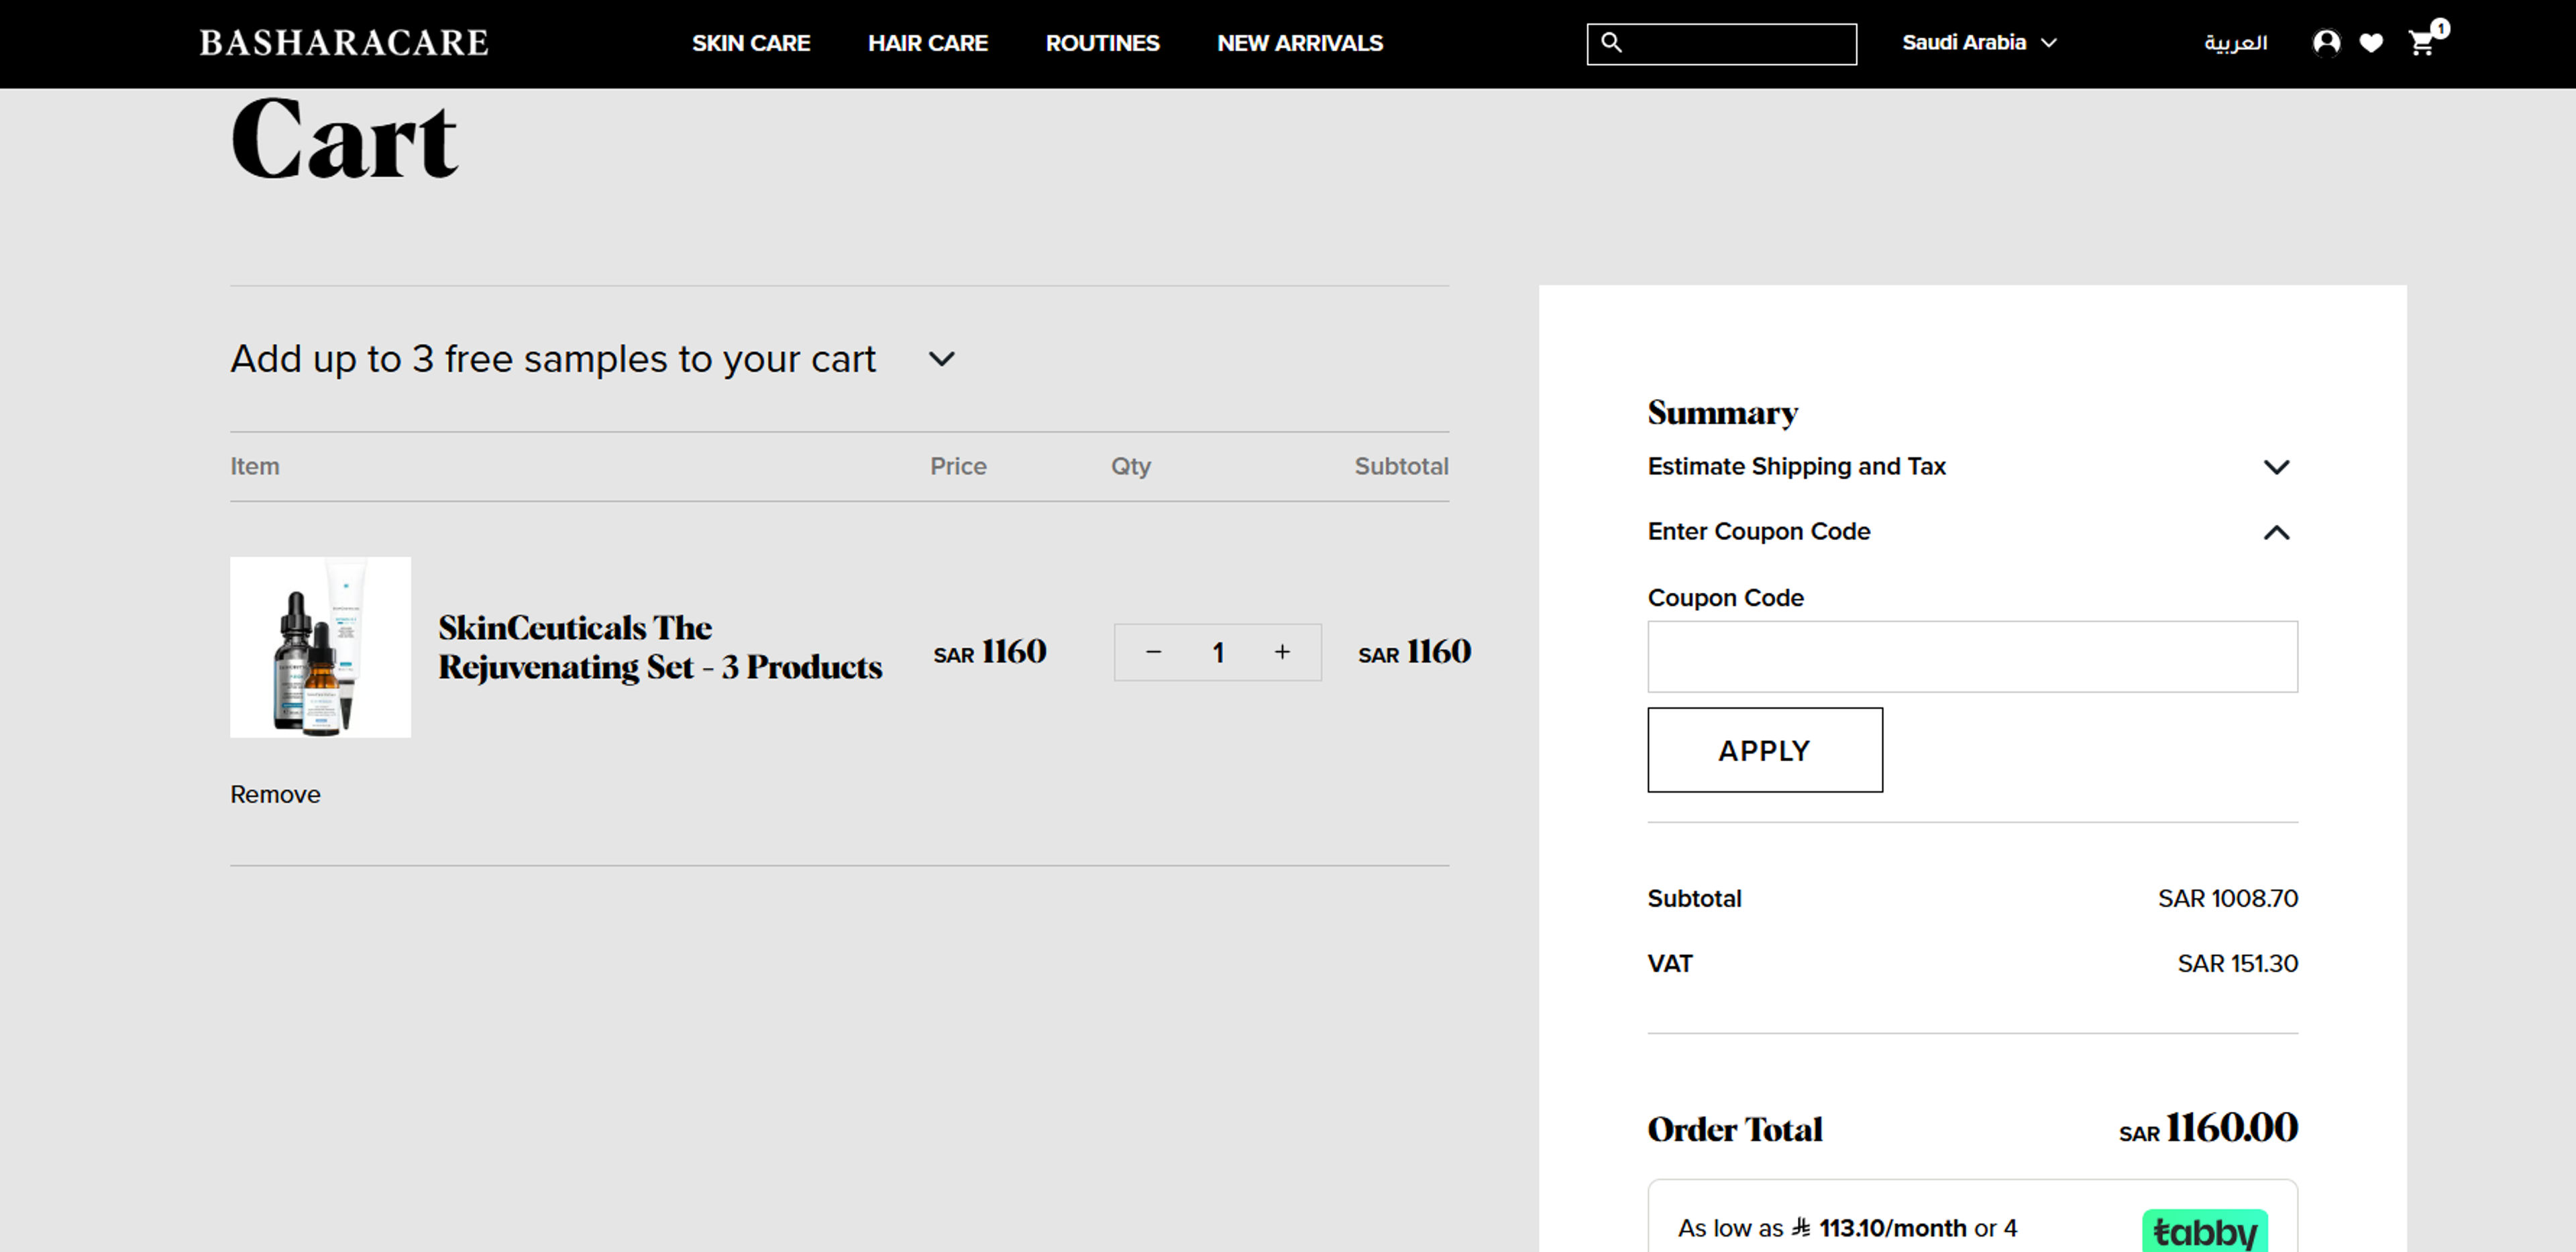The height and width of the screenshot is (1252, 2576).
Task: Open the SKIN CARE menu
Action: 751,43
